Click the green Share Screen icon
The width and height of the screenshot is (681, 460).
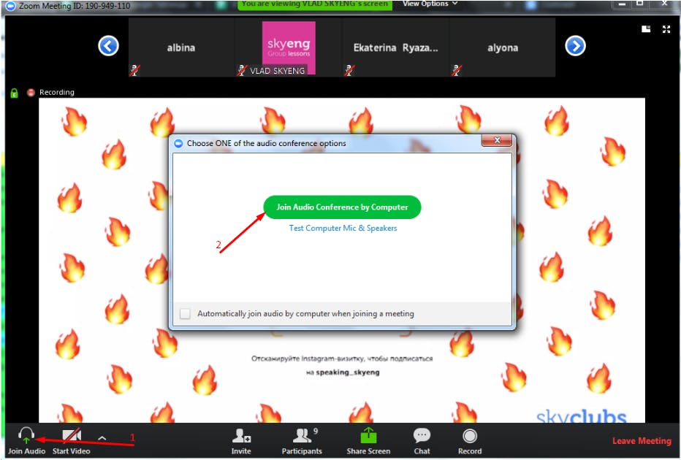pyautogui.click(x=368, y=435)
